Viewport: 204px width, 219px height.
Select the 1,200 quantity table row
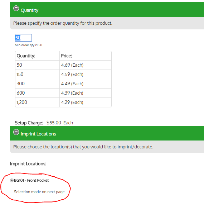coord(63,103)
